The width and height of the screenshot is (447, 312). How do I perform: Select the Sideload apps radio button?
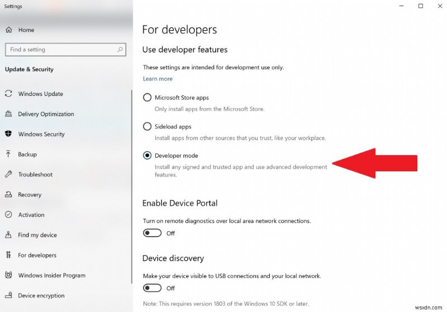coord(147,126)
